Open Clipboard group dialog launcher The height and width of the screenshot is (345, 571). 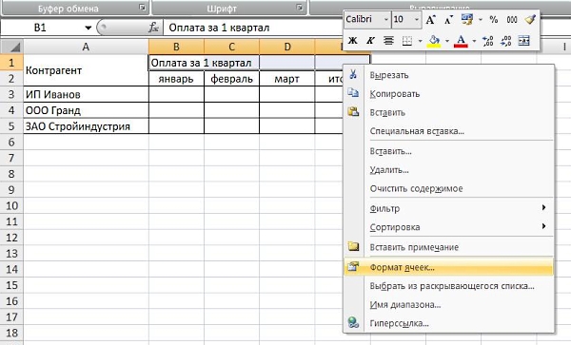[143, 8]
